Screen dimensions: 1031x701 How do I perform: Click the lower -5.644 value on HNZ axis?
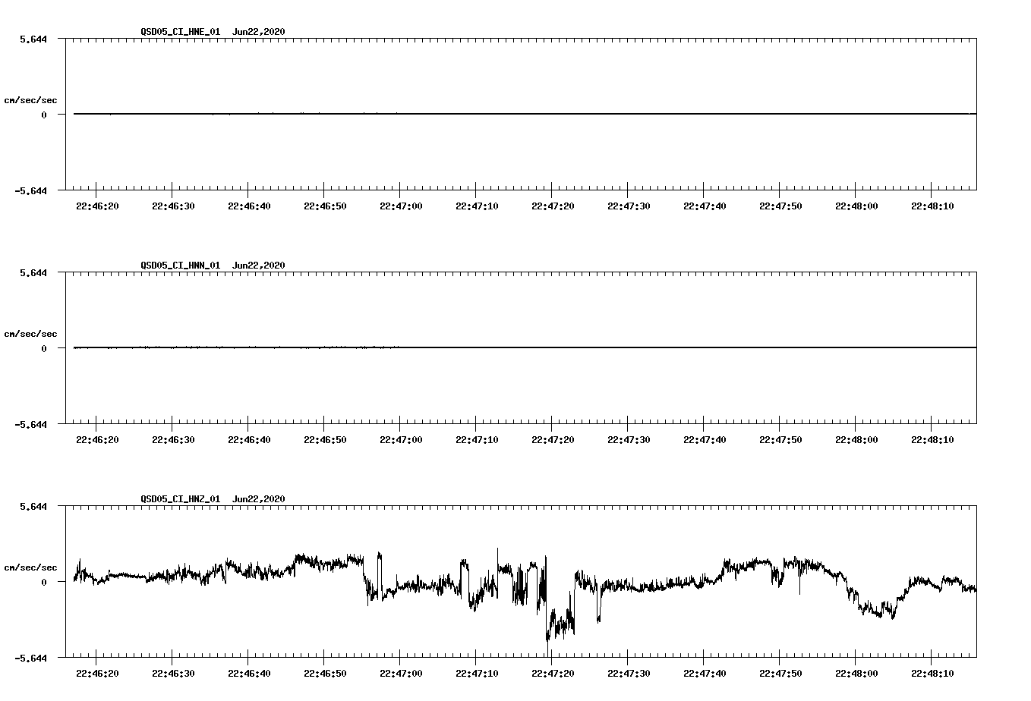point(31,658)
